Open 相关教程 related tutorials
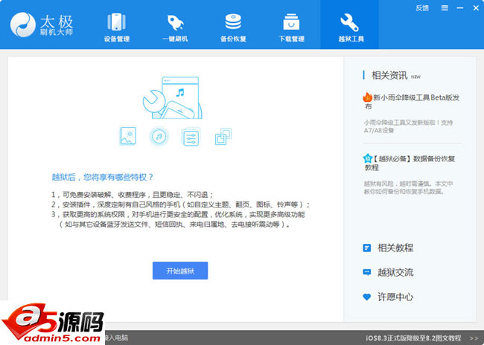This screenshot has width=484, height=345. tap(395, 248)
